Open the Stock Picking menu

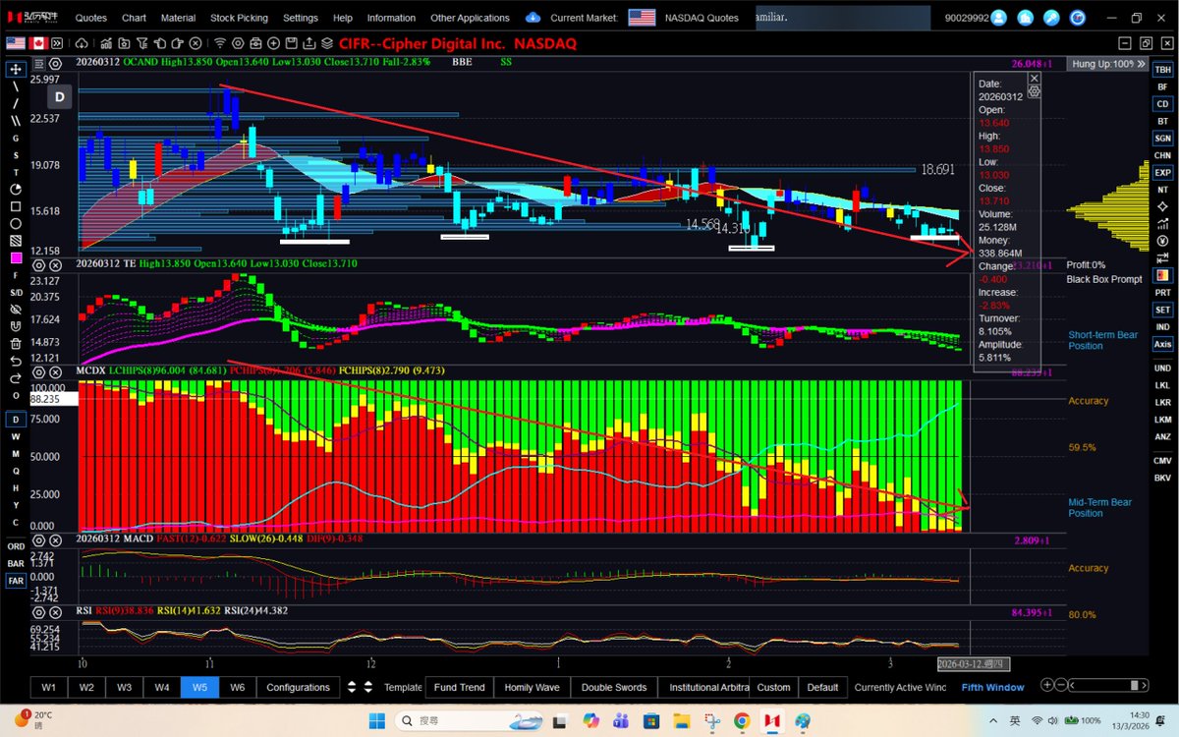239,18
